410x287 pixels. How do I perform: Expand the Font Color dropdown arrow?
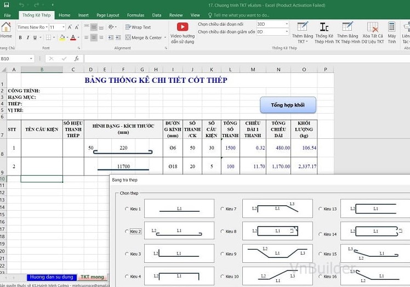[78, 37]
